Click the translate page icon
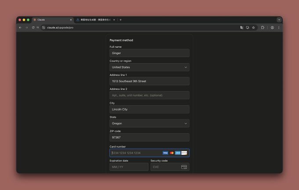 pyautogui.click(x=241, y=28)
